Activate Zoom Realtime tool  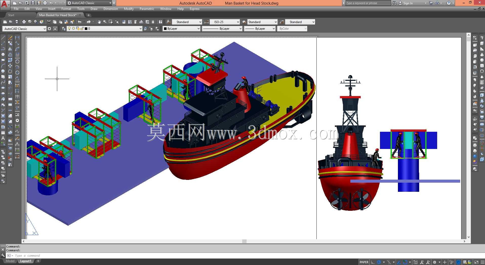[105, 22]
